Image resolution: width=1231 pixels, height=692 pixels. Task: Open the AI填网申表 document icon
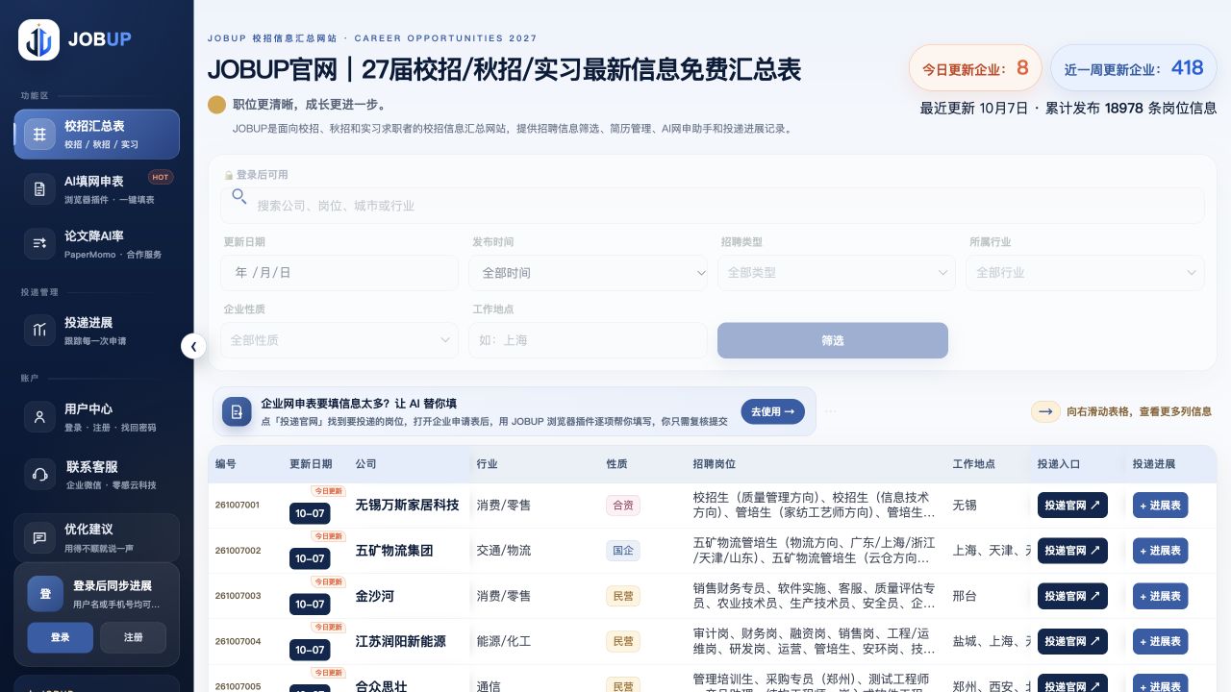pos(39,189)
